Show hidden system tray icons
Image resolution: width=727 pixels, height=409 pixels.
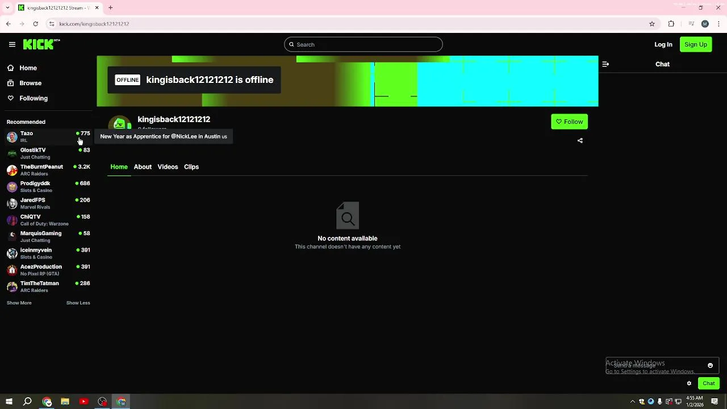tap(632, 402)
